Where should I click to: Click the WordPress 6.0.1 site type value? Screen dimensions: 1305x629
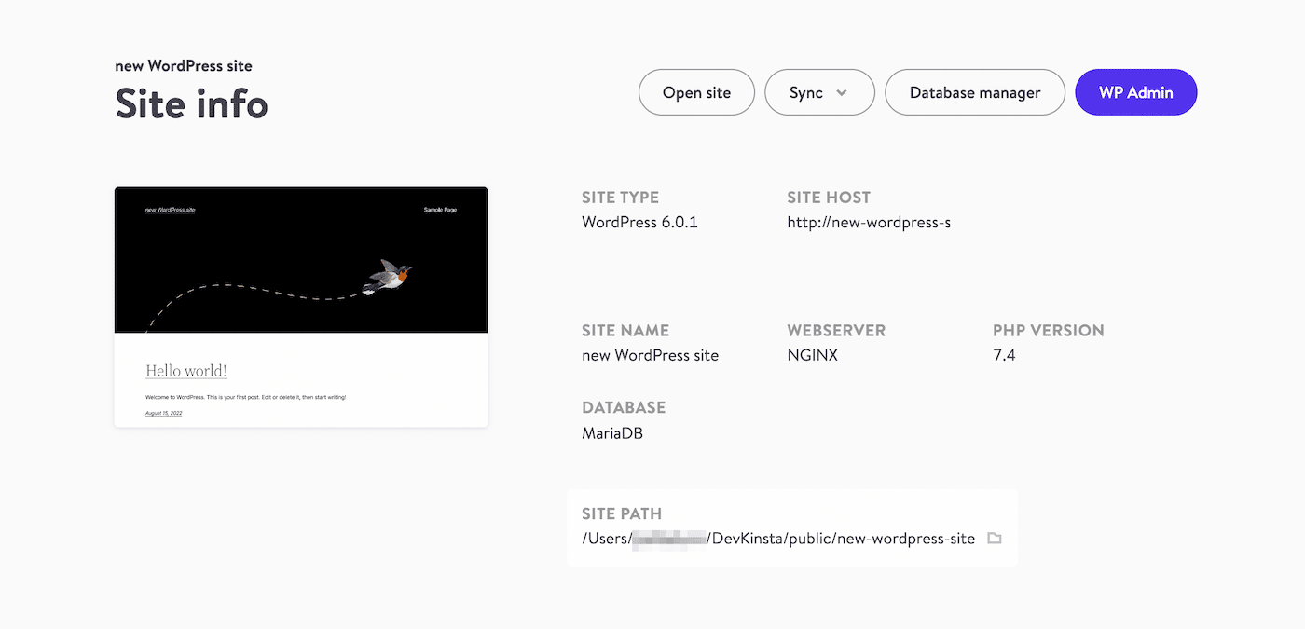click(639, 222)
